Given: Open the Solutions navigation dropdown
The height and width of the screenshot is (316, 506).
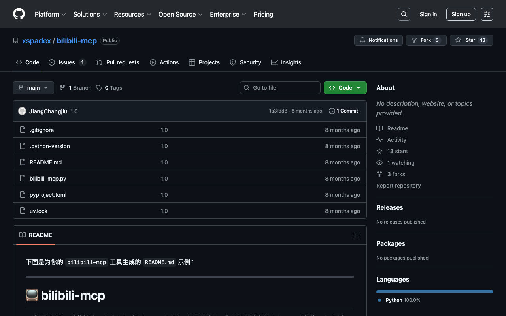Looking at the screenshot, I should tap(90, 14).
